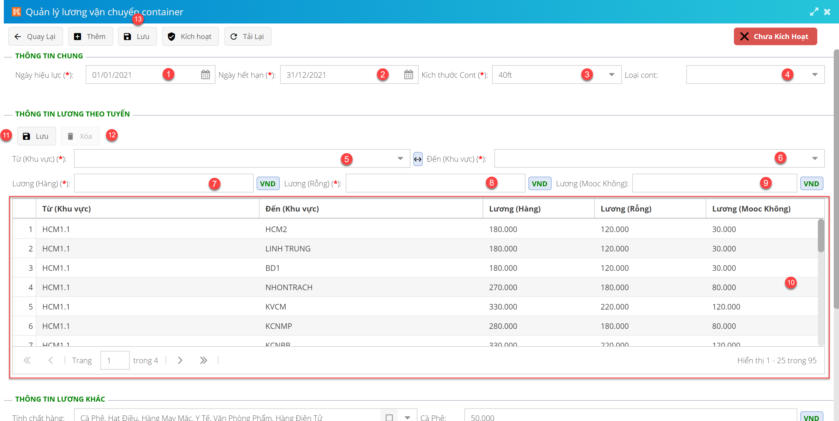Jump to the last page of table
The image size is (839, 421).
click(203, 360)
